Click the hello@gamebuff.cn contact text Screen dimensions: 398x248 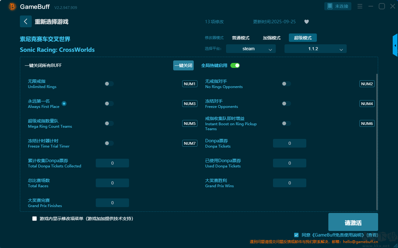pyautogui.click(x=360, y=241)
